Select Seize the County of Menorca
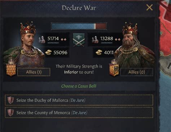Image resolution: width=171 pixels, height=132 pixels. pos(79,112)
